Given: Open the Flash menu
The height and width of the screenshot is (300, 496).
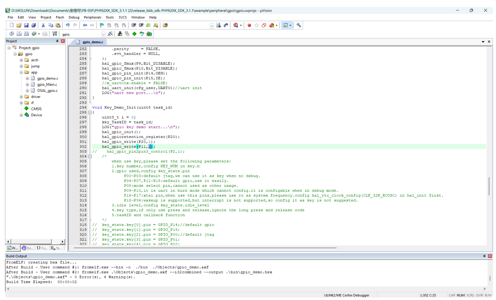Looking at the screenshot, I should coord(60,17).
